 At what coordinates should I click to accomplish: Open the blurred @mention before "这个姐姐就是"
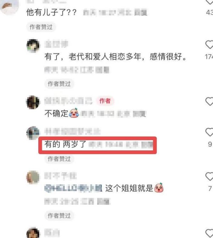click(x=73, y=188)
